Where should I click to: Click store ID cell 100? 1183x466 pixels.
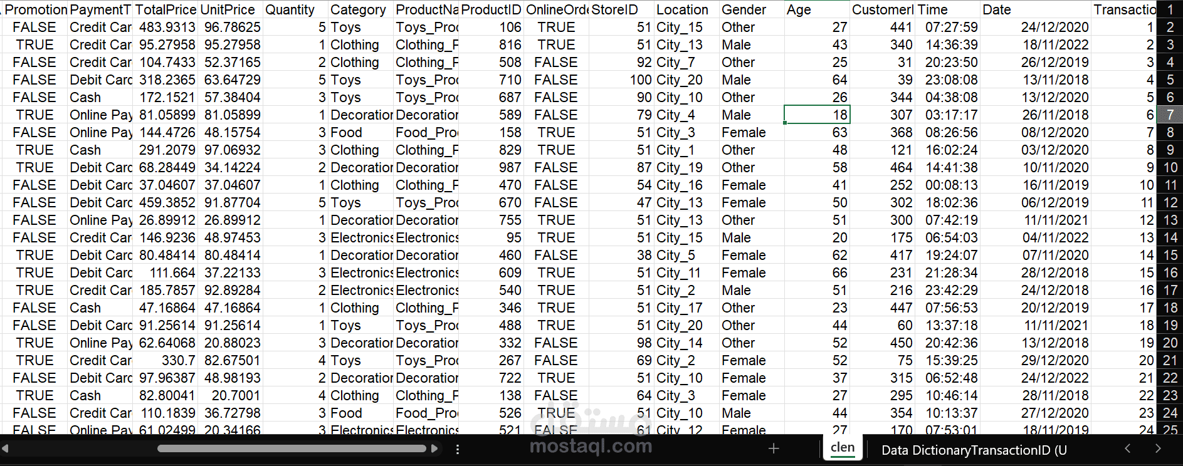621,80
